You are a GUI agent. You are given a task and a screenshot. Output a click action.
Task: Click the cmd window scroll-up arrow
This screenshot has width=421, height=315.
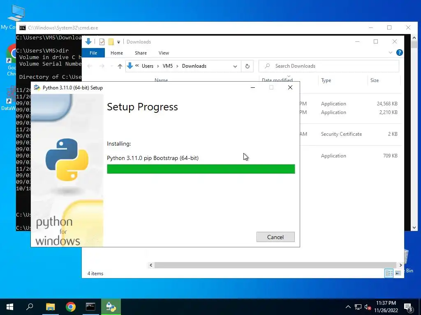414,38
